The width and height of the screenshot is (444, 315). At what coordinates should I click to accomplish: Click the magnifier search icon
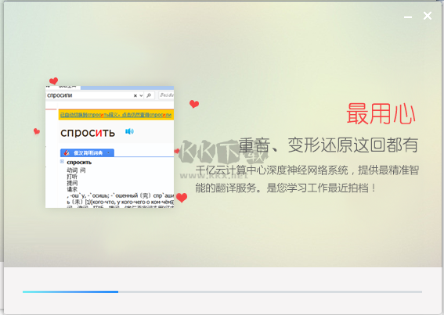point(149,95)
